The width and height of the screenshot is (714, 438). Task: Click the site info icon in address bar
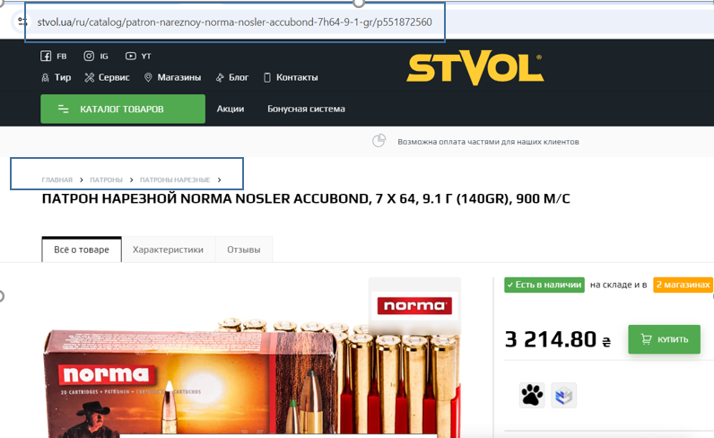[x=23, y=22]
